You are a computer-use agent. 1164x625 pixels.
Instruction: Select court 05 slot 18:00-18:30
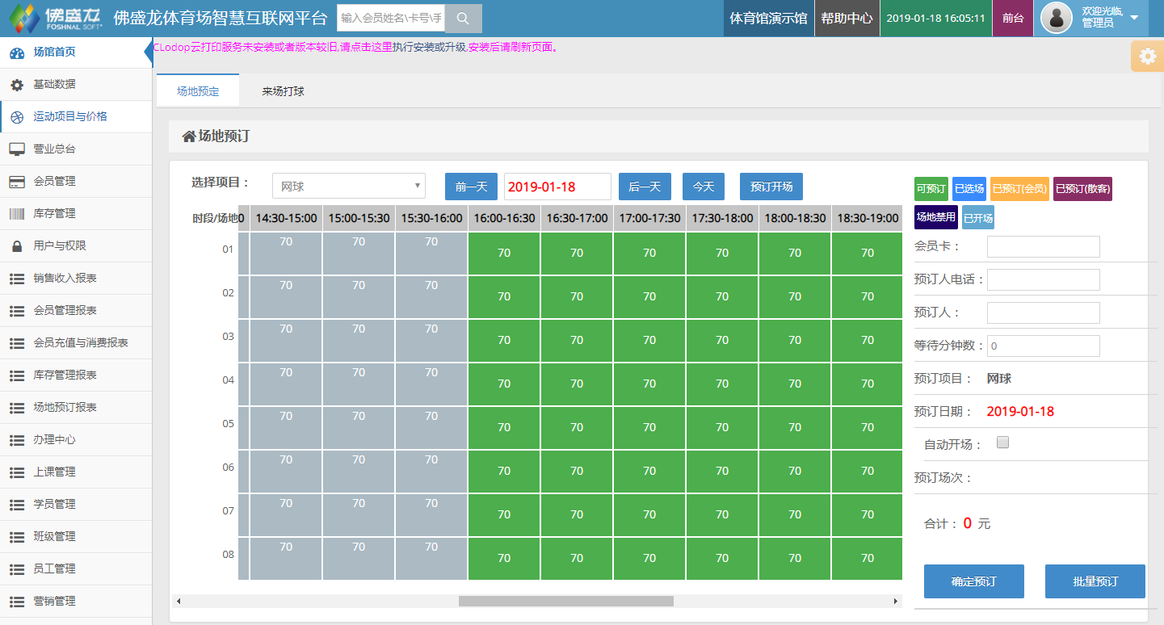tap(795, 427)
